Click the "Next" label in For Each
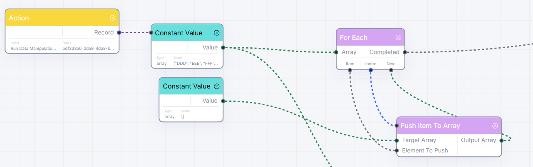This screenshot has width=533, height=167. click(x=391, y=64)
